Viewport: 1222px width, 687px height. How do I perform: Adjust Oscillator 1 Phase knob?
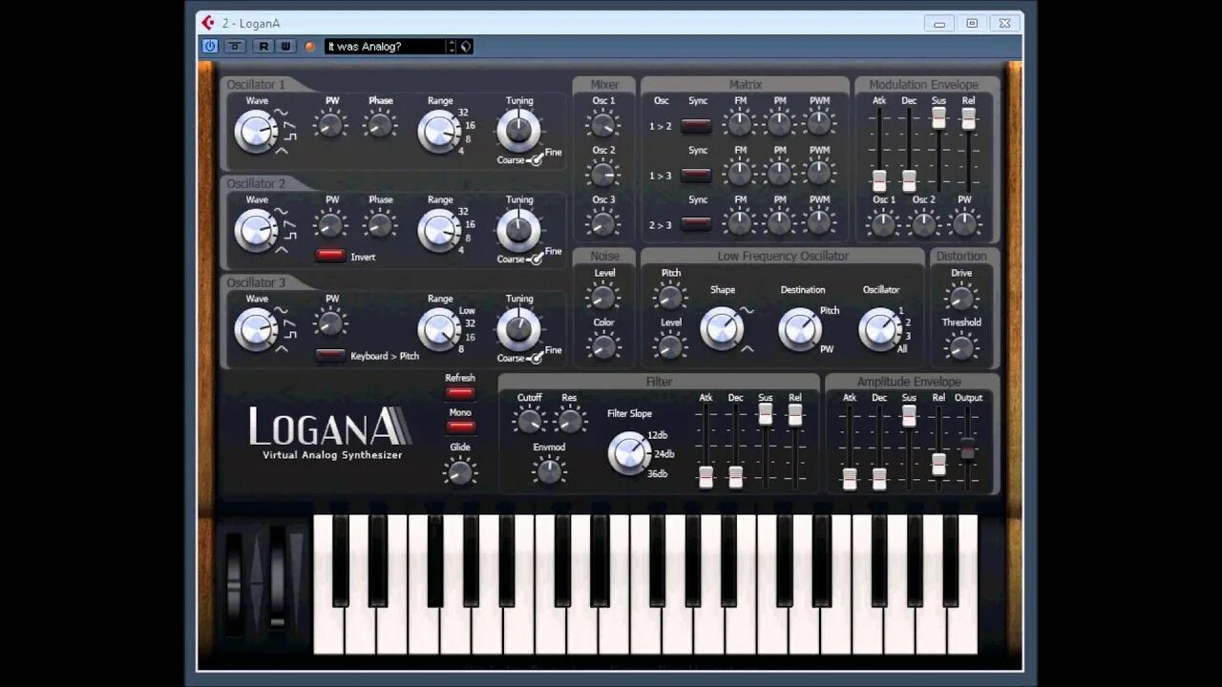[380, 124]
